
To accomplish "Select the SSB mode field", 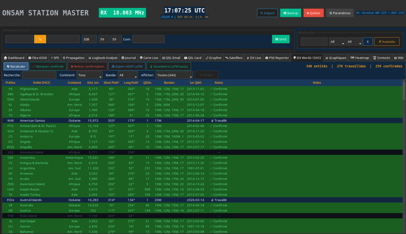I will (x=89, y=39).
